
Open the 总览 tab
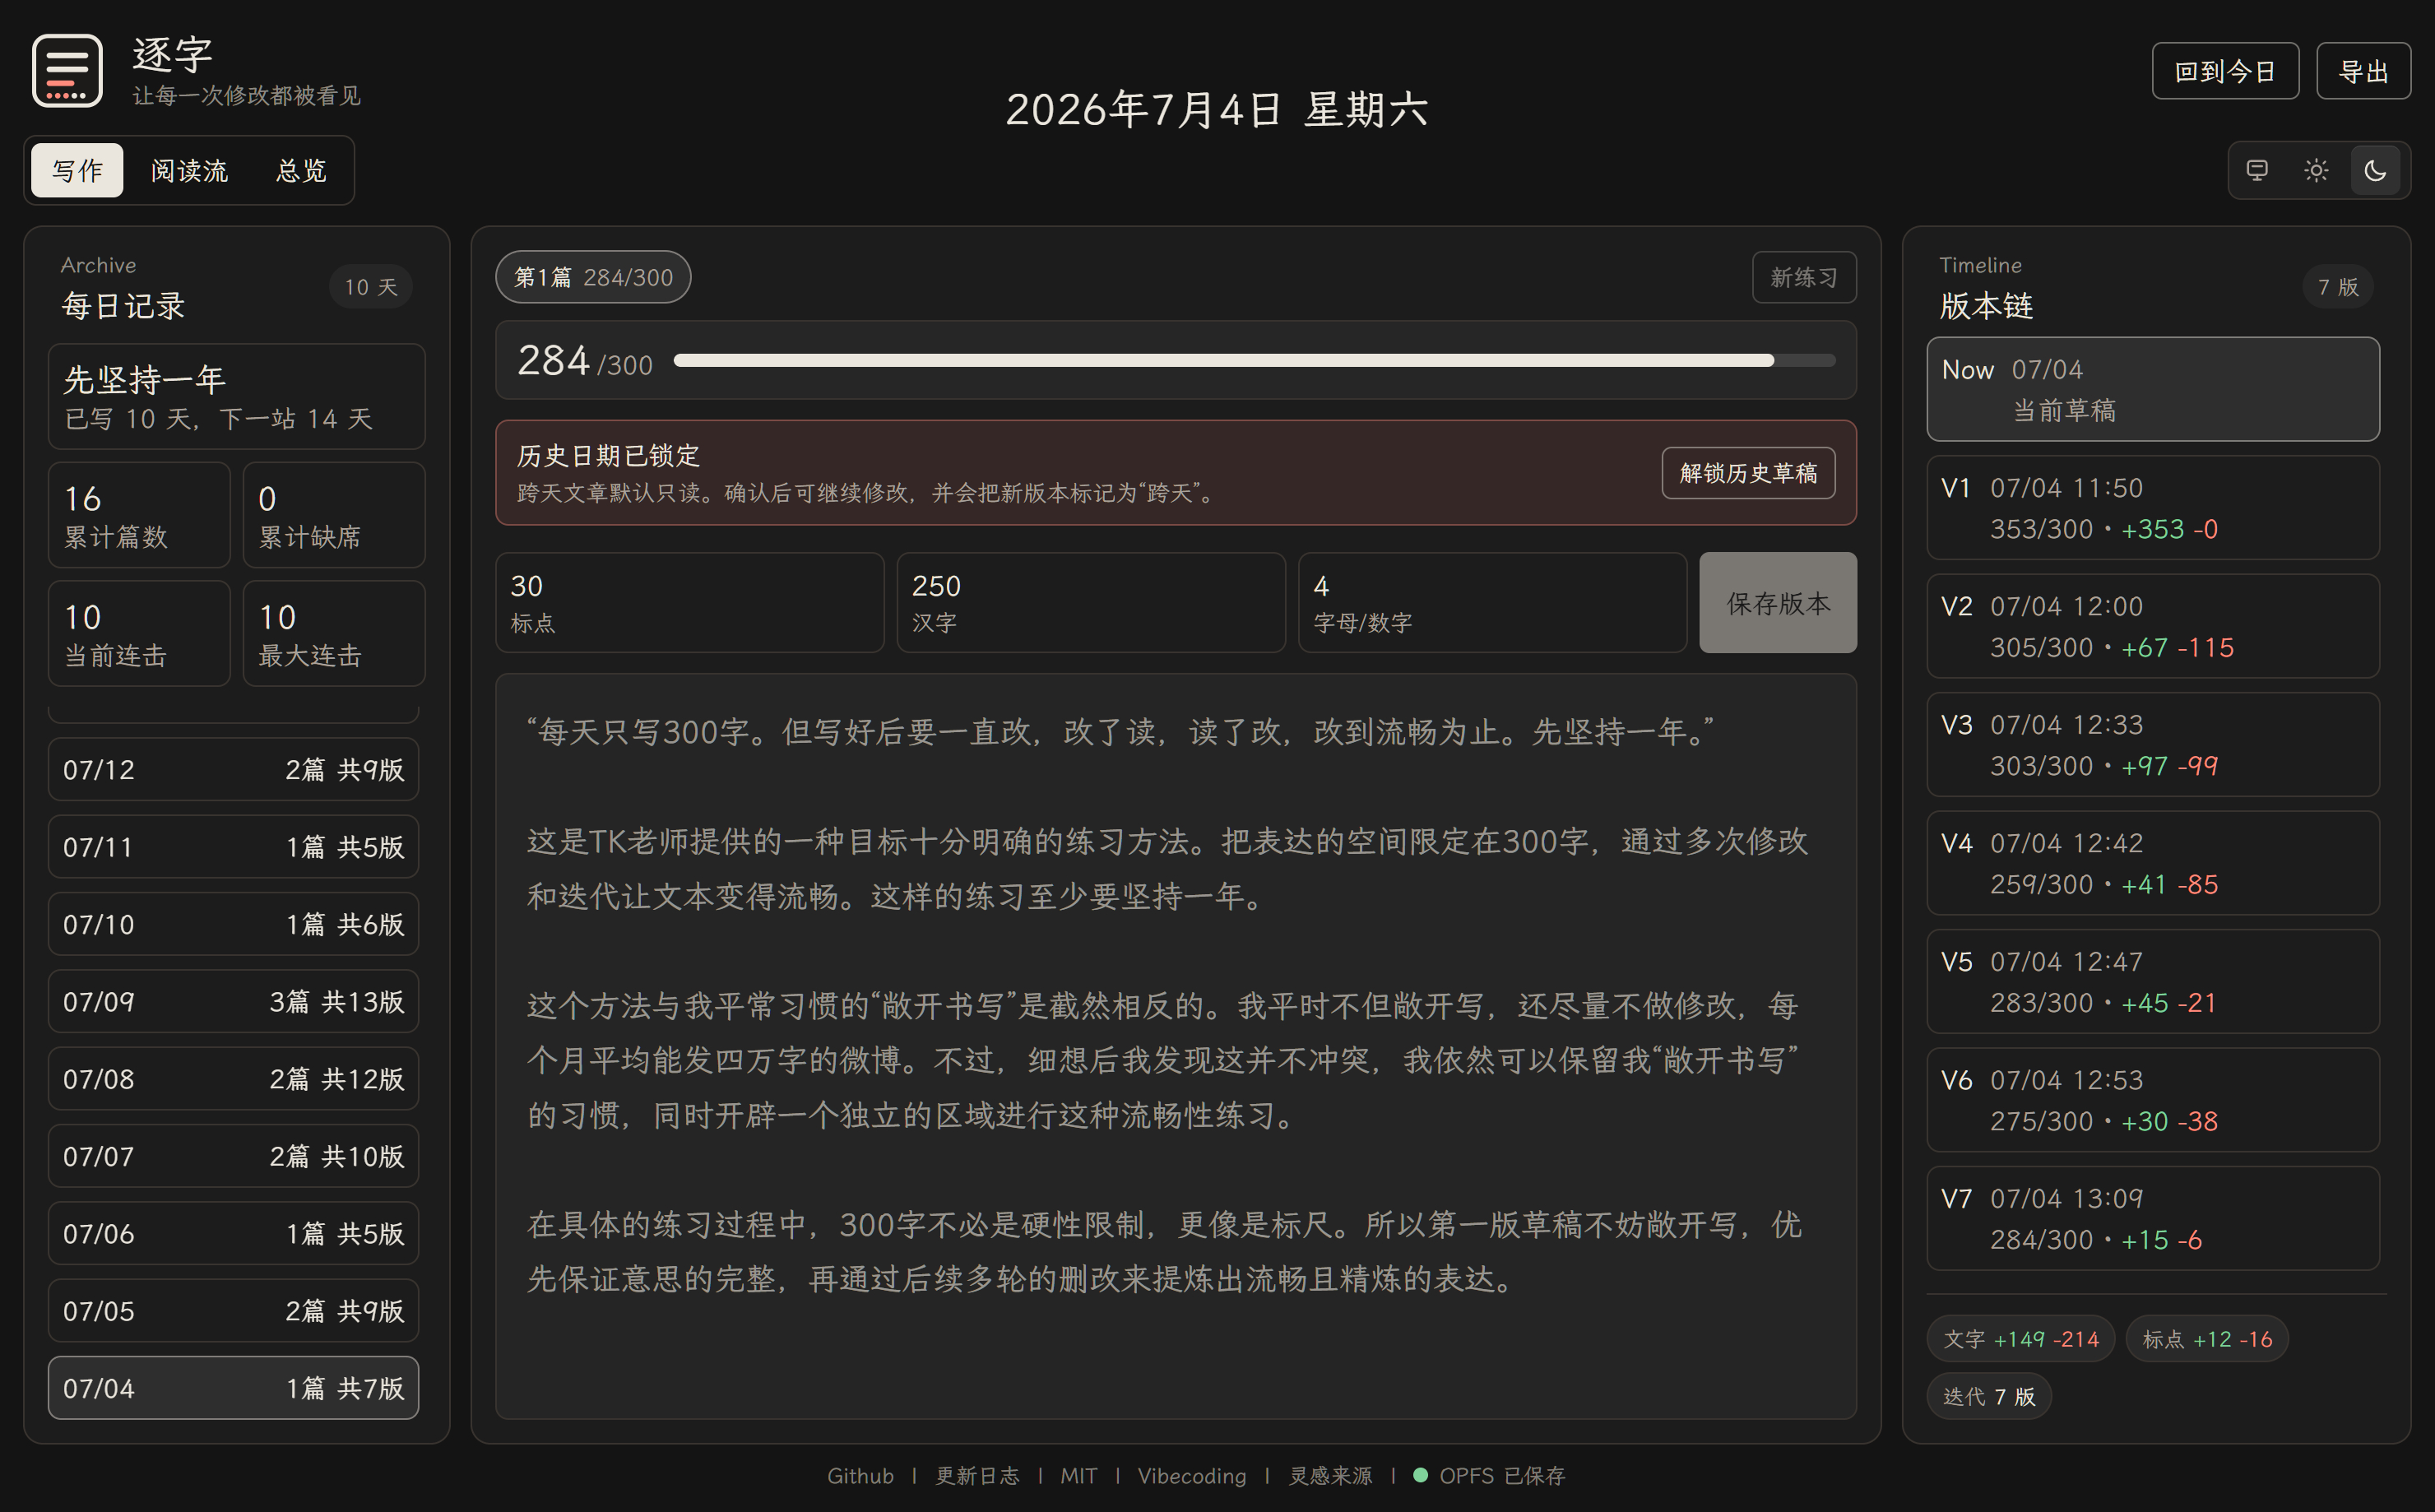point(301,171)
